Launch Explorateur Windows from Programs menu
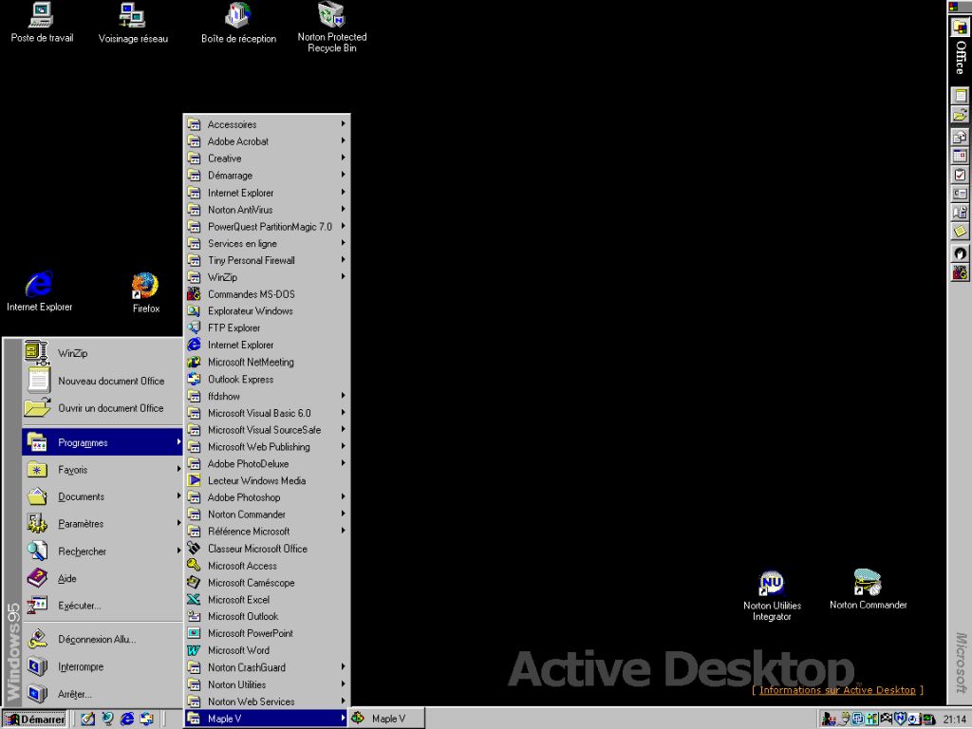 [x=267, y=311]
